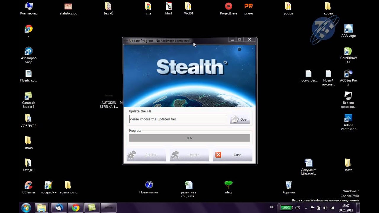Viewport: 379px width, 213px height.
Task: Open the Компьютер desktop icon
Action: pyautogui.click(x=29, y=9)
